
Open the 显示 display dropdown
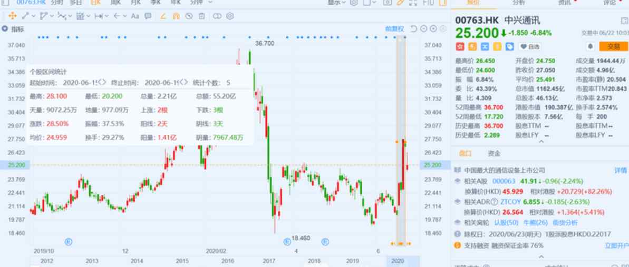pyautogui.click(x=337, y=2)
